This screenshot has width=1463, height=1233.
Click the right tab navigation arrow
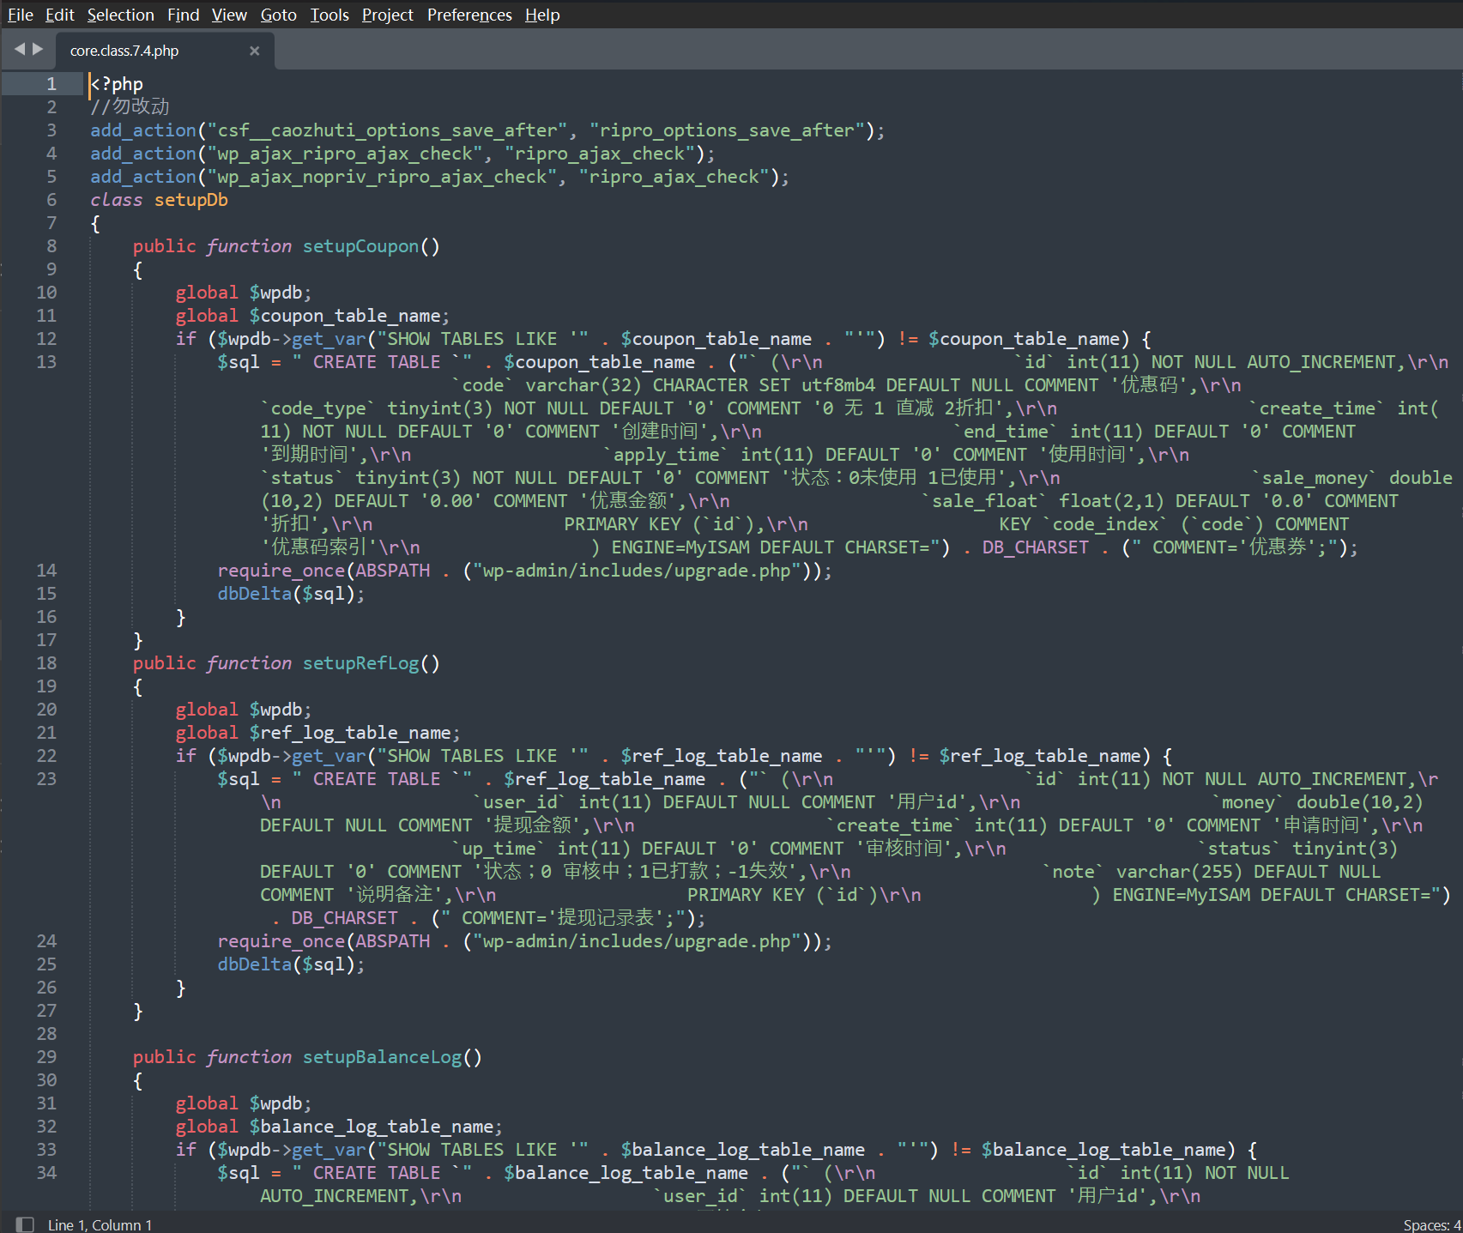tap(38, 49)
